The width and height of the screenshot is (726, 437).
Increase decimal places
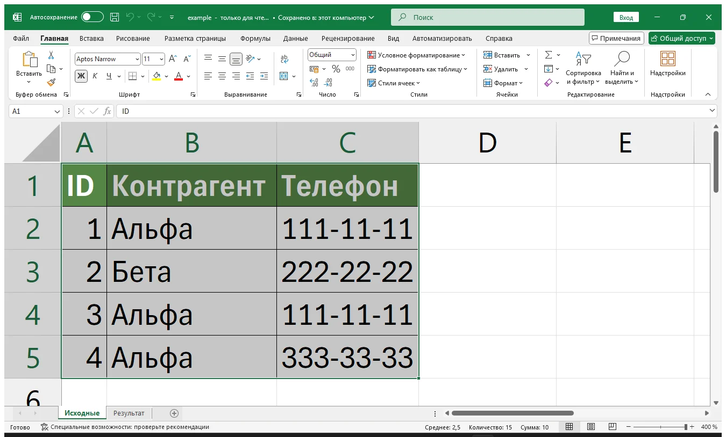click(x=314, y=83)
